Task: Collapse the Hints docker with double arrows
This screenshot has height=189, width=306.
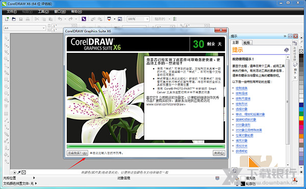Action: tap(285, 36)
